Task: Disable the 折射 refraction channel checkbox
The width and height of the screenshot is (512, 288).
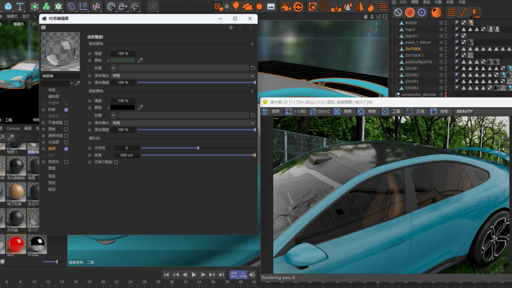Action: [x=66, y=109]
